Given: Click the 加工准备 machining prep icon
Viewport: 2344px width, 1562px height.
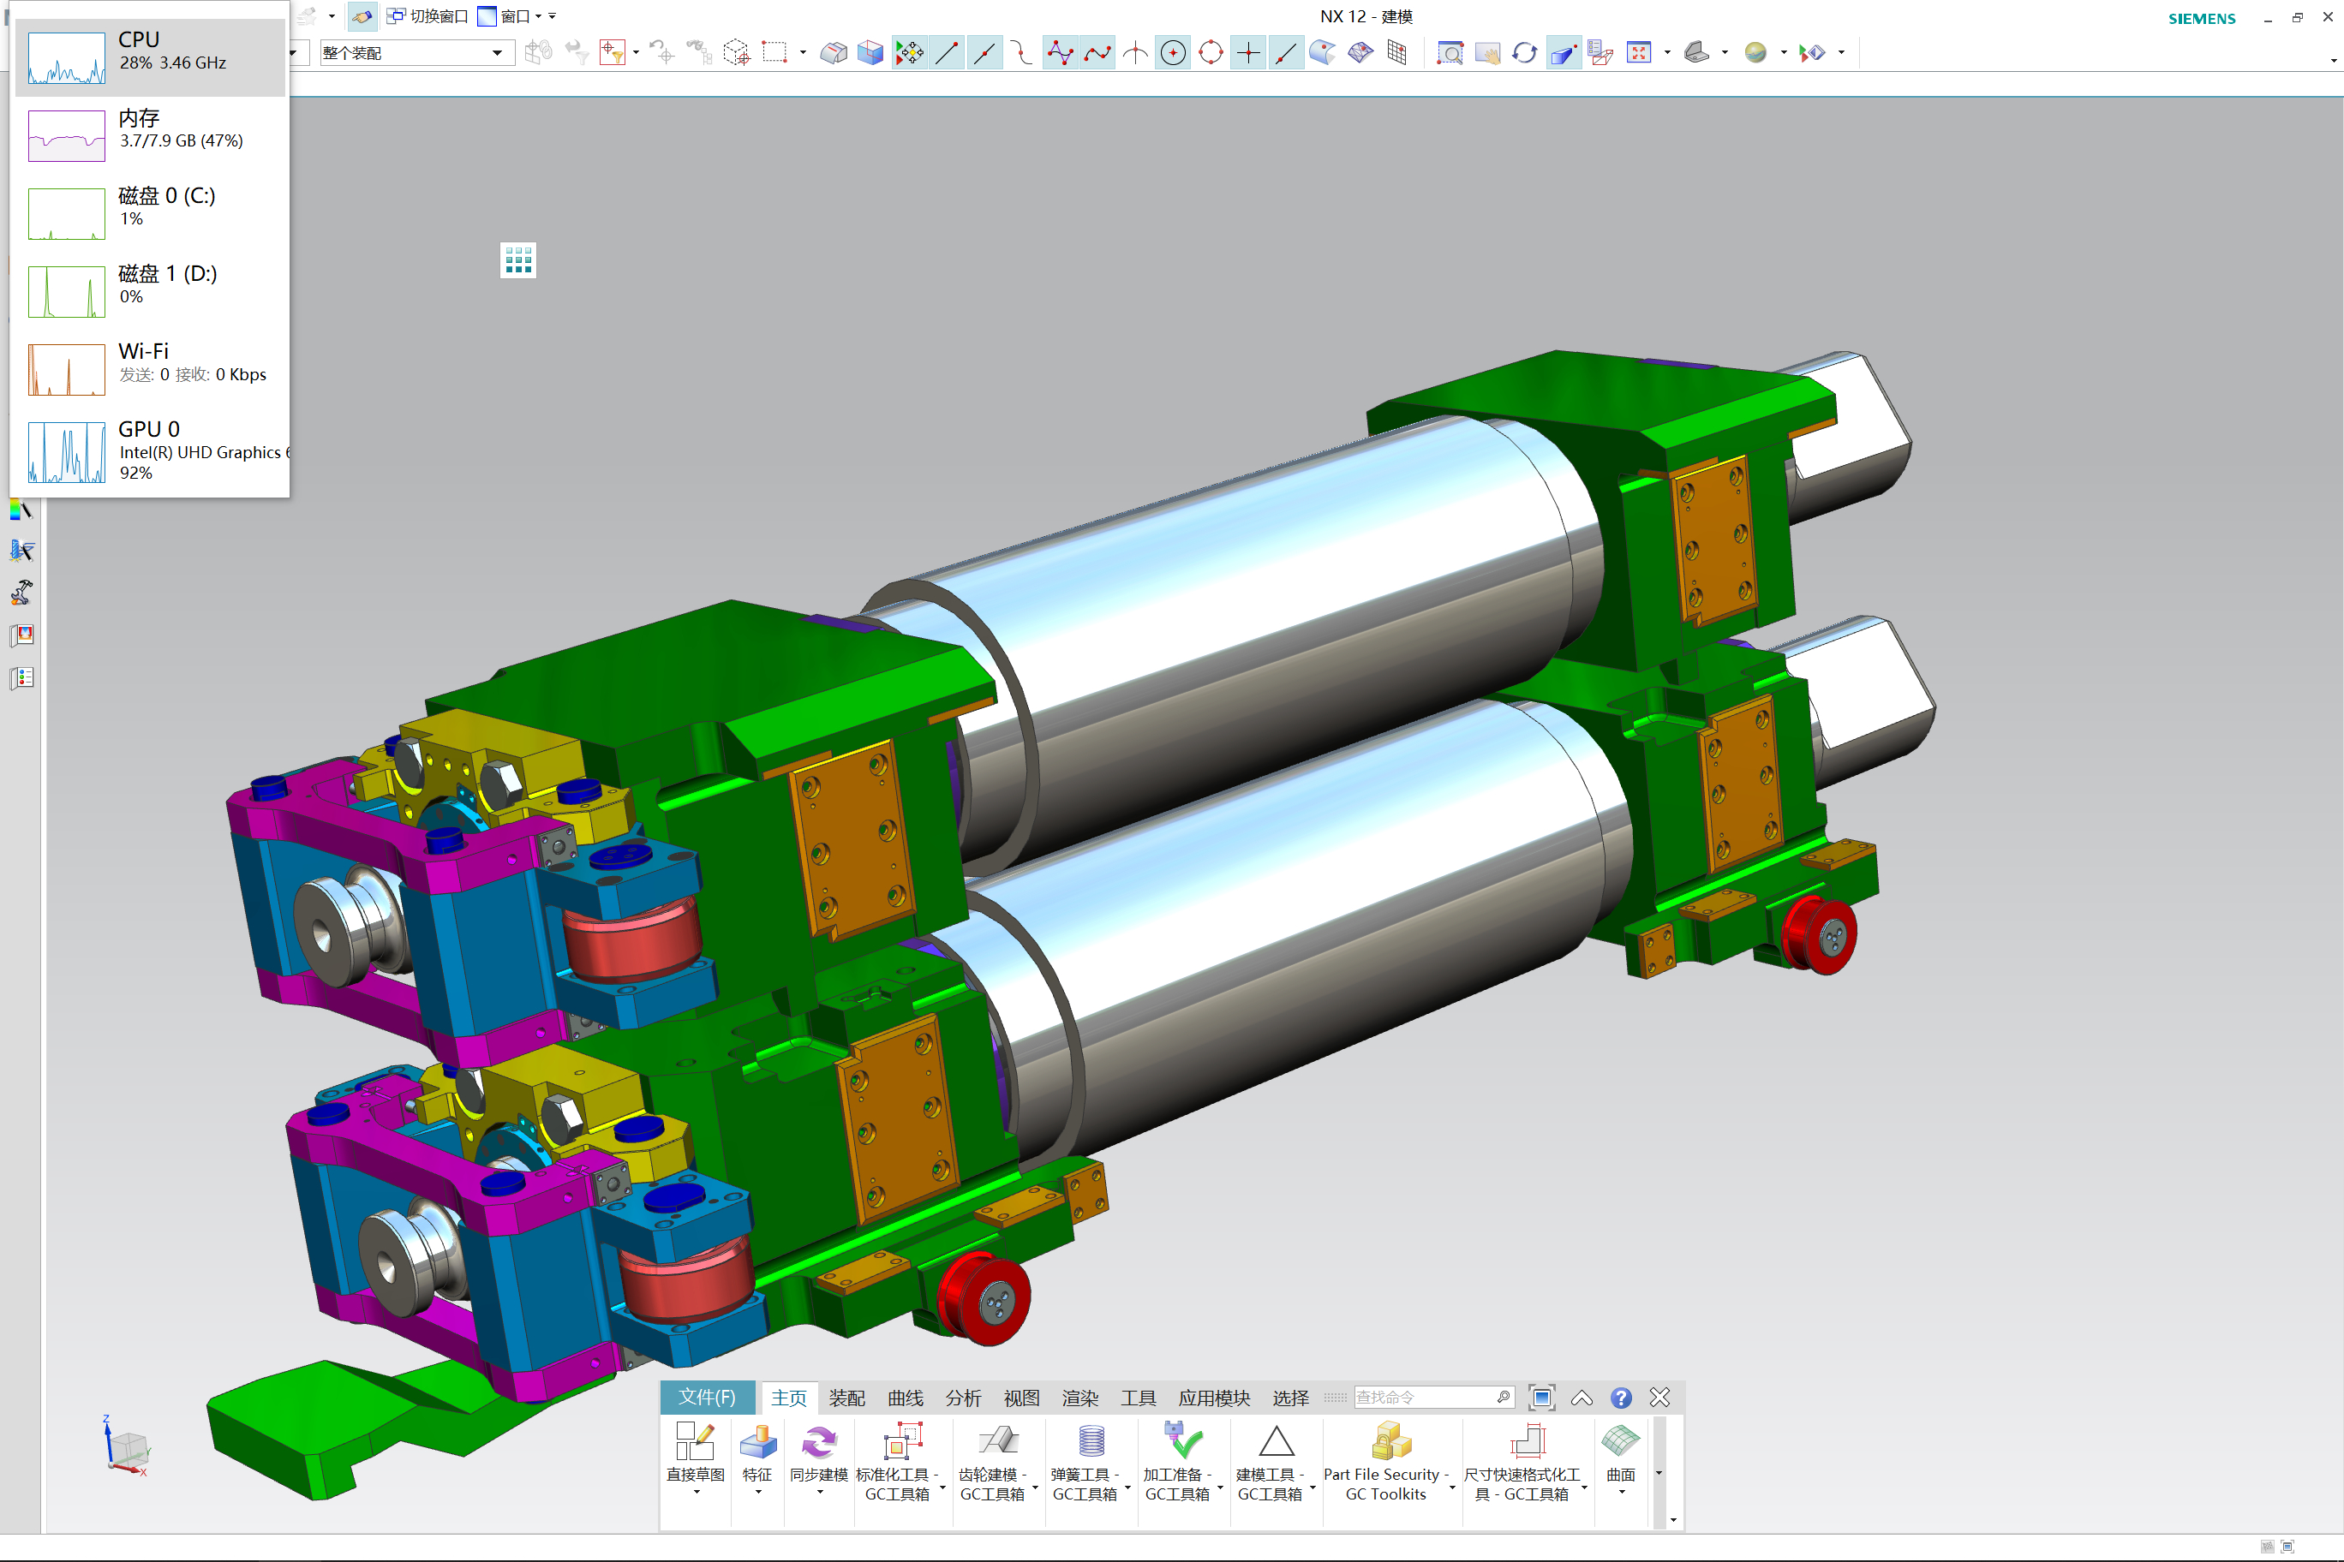Looking at the screenshot, I should pos(1183,1441).
